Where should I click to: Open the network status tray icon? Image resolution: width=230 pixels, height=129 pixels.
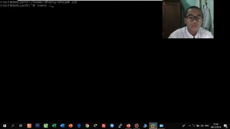coord(194,126)
